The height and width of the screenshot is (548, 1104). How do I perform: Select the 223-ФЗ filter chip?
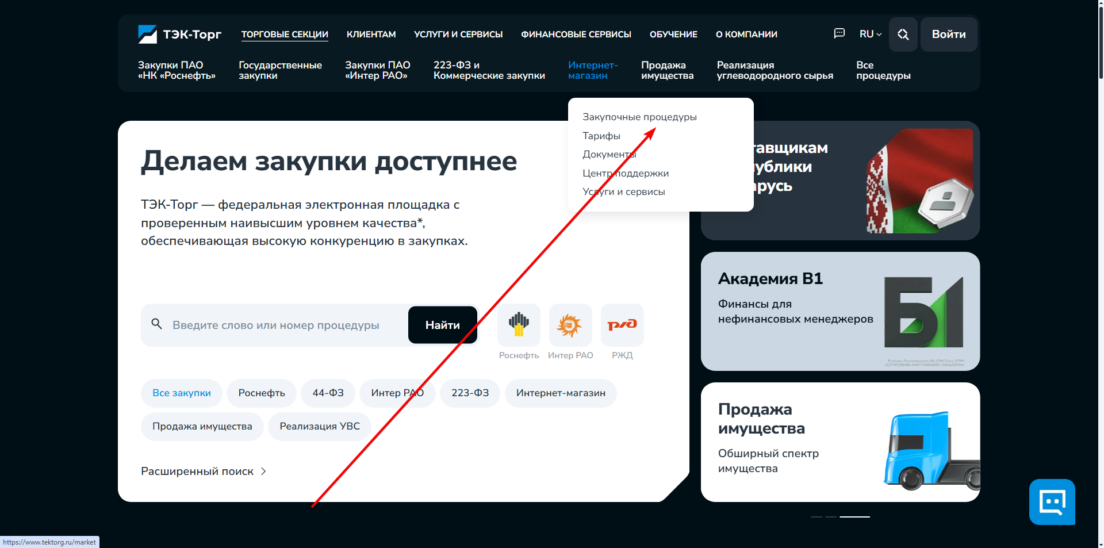coord(470,393)
